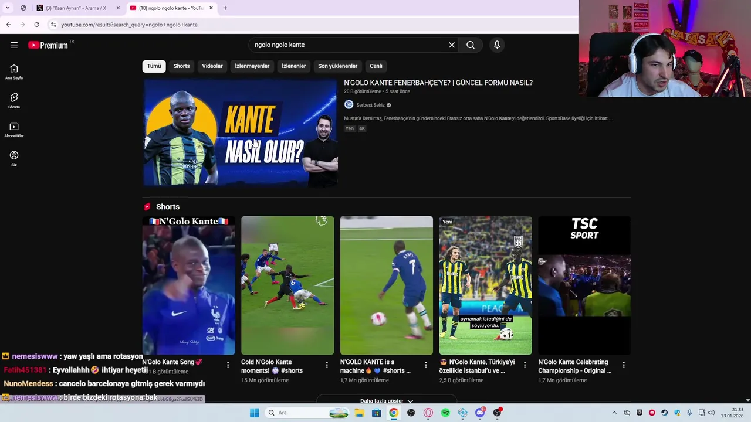The height and width of the screenshot is (422, 751).
Task: Open taskbar clock showing 21:35
Action: pyautogui.click(x=732, y=413)
